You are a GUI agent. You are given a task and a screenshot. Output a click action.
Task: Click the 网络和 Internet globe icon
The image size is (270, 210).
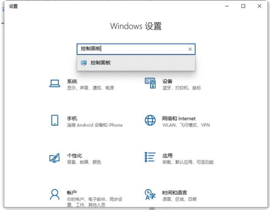[150, 120]
